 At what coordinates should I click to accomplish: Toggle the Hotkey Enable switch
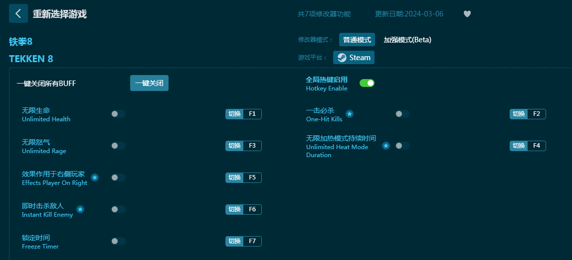click(x=367, y=83)
